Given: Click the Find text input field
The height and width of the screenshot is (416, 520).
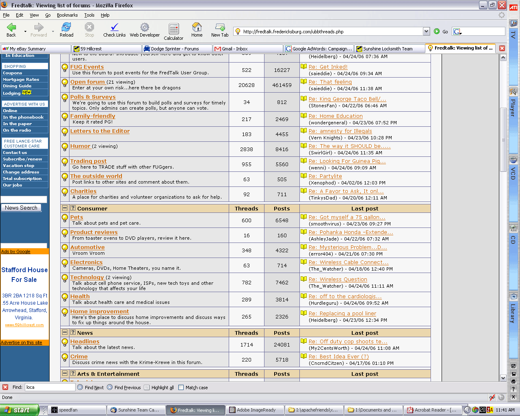Looking at the screenshot, I should point(50,388).
